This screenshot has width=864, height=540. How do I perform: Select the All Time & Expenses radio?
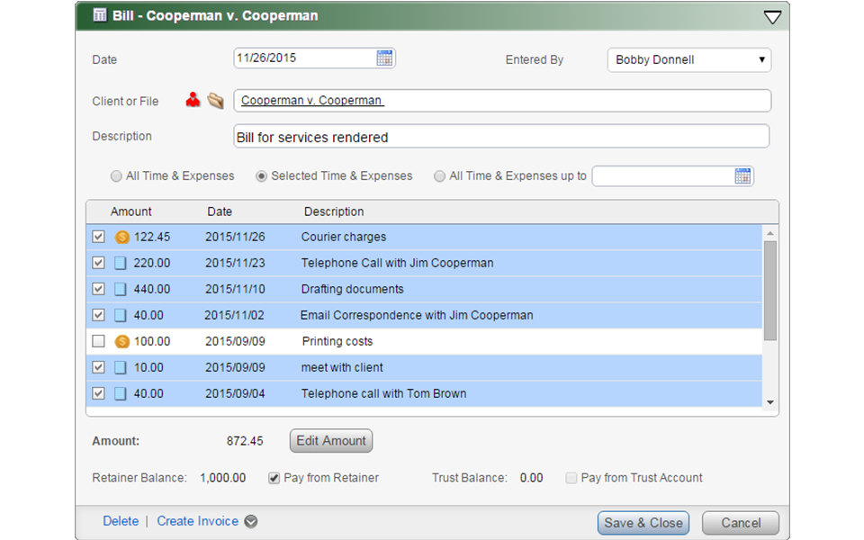point(116,176)
